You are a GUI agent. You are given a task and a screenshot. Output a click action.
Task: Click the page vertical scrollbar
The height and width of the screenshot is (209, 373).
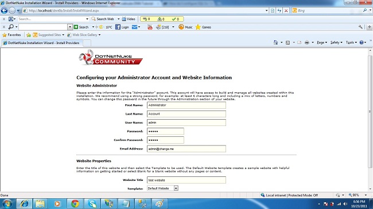click(370, 112)
